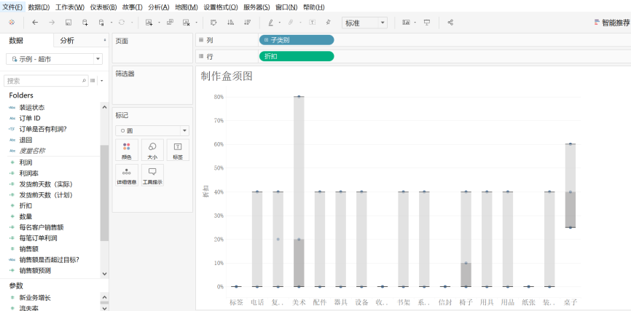Image resolution: width=631 pixels, height=311 pixels.
Task: Click the view toggle icon beside the search box
Action: coord(93,81)
